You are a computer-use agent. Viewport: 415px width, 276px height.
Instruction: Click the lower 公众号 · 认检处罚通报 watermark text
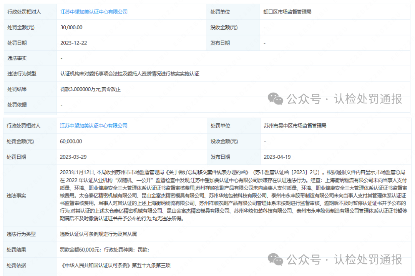pyautogui.click(x=344, y=259)
